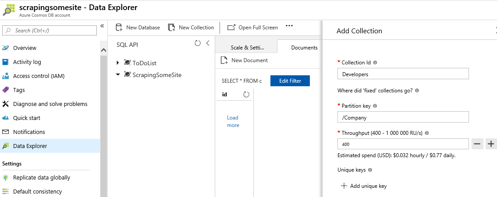The height and width of the screenshot is (197, 497).
Task: Click the sidebar Search box
Action: 50,30
